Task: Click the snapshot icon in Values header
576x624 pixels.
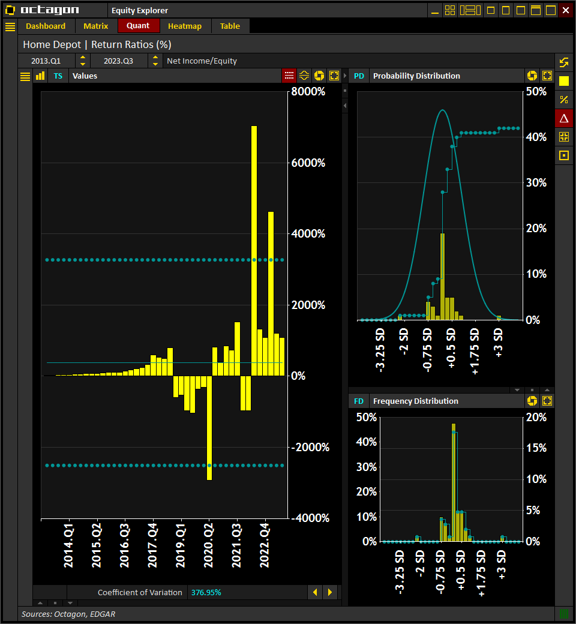Action: pos(319,76)
